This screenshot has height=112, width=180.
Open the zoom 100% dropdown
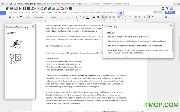click(x=28, y=17)
